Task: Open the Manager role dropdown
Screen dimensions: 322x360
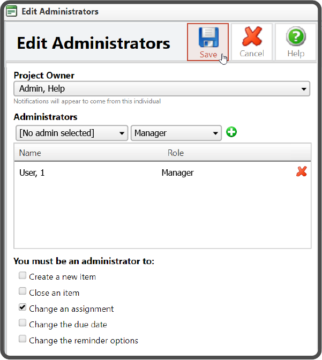Action: pyautogui.click(x=176, y=133)
